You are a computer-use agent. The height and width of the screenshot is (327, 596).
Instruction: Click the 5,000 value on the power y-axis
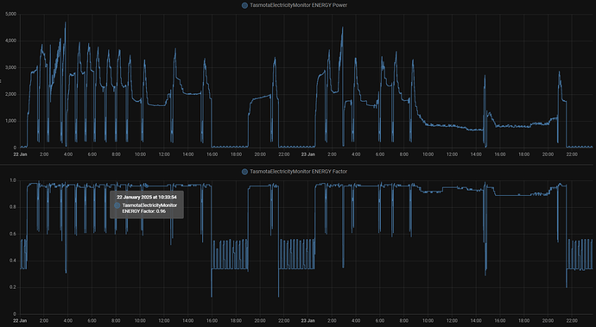coord(10,14)
